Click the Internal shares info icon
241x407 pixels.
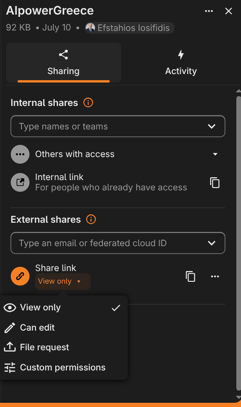tap(88, 103)
